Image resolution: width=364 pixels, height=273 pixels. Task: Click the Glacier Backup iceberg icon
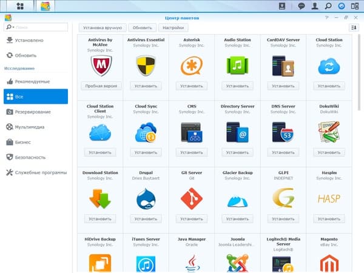tap(237, 201)
